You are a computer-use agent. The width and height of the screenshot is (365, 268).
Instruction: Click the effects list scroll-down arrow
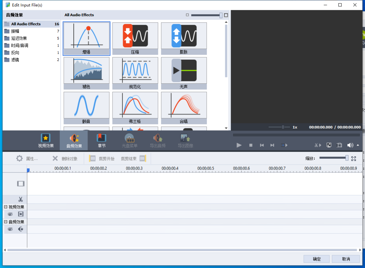pyautogui.click(x=226, y=128)
